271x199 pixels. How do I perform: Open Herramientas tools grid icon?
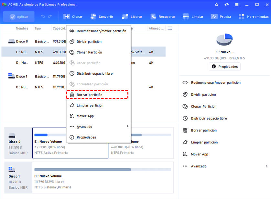click(242, 16)
